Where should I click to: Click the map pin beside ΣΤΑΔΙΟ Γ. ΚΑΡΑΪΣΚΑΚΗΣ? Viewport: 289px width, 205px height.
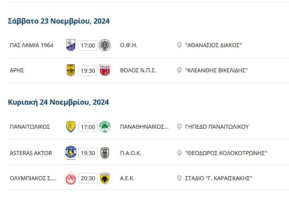point(179,178)
